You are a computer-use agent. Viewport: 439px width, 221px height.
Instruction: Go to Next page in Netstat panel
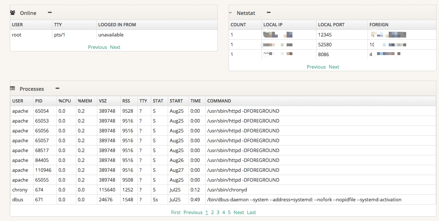coord(334,67)
